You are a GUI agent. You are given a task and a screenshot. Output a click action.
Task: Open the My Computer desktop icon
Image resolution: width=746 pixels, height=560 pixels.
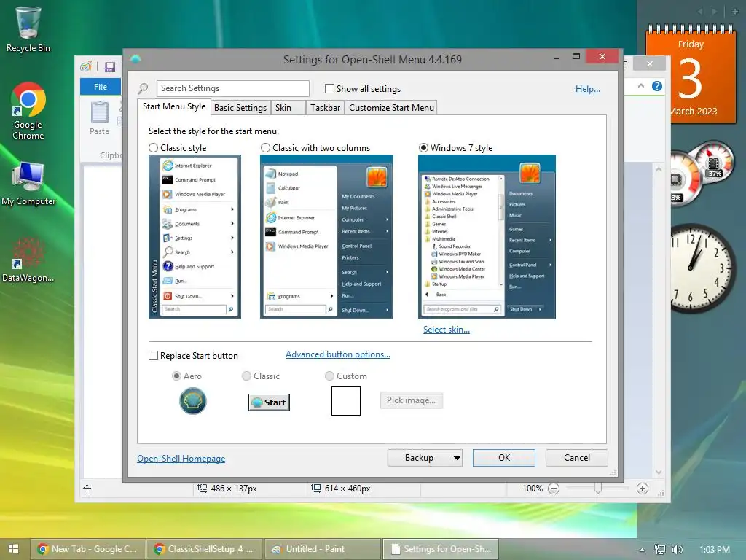[28, 183]
